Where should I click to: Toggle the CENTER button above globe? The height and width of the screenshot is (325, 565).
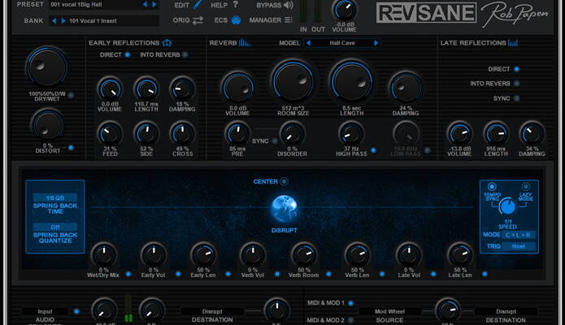pyautogui.click(x=284, y=181)
